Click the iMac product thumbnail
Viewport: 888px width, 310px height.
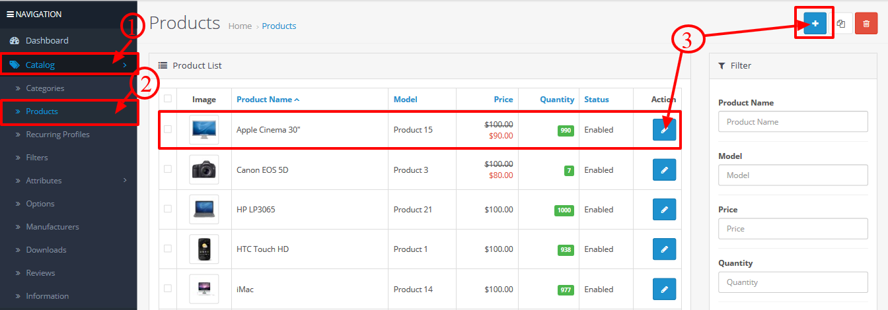[x=203, y=289]
